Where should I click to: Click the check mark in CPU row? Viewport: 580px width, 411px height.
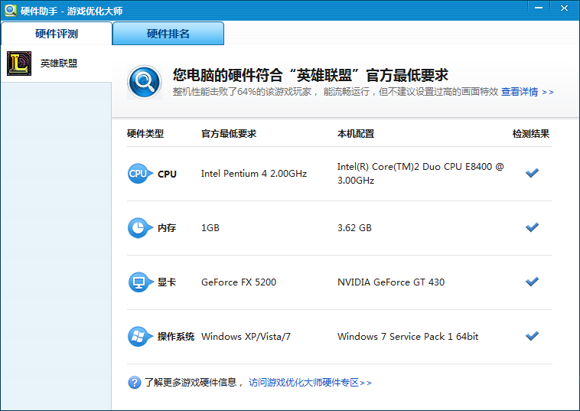click(532, 173)
